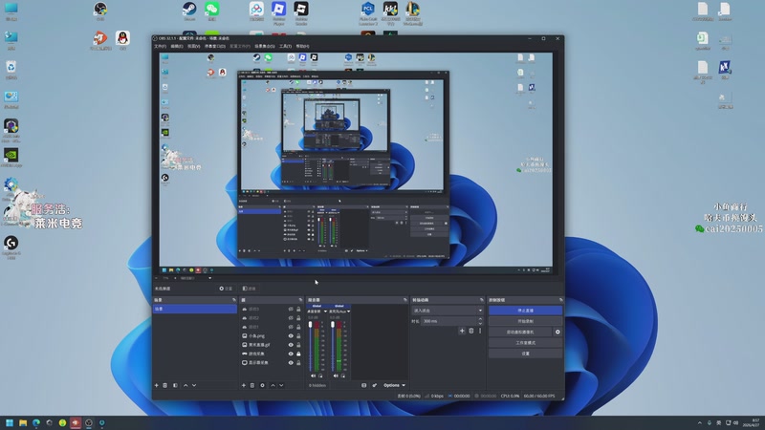765x430 pixels.
Task: Open the scene transition type dropdown
Action: coord(447,311)
